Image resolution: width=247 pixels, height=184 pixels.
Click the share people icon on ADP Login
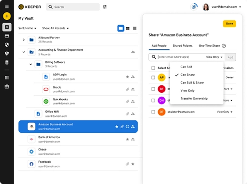click(133, 77)
